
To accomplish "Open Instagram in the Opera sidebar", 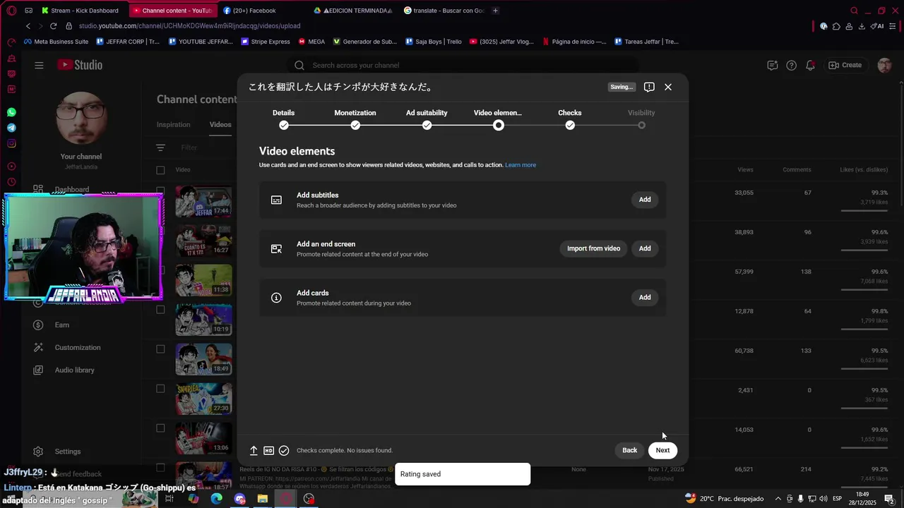I will click(x=11, y=143).
